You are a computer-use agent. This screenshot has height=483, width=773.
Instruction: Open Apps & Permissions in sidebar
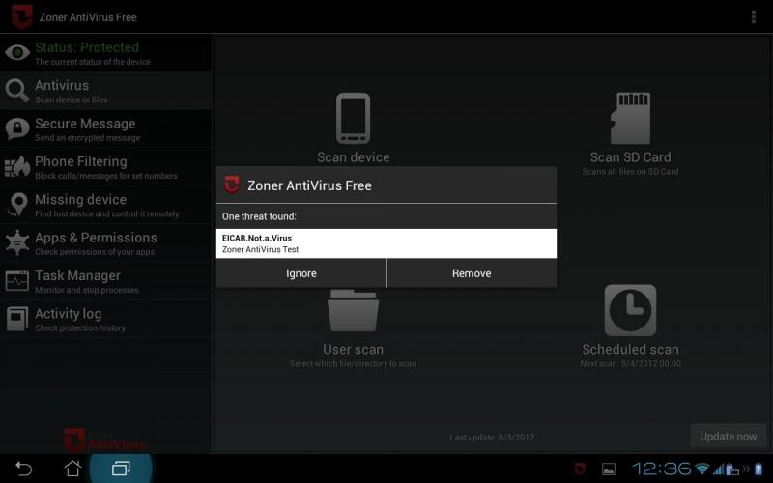point(106,243)
